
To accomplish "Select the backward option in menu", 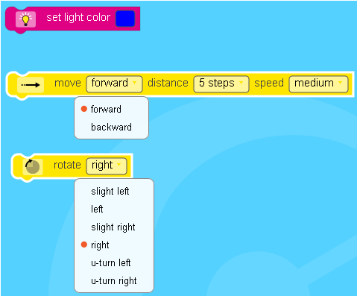I will click(x=111, y=127).
